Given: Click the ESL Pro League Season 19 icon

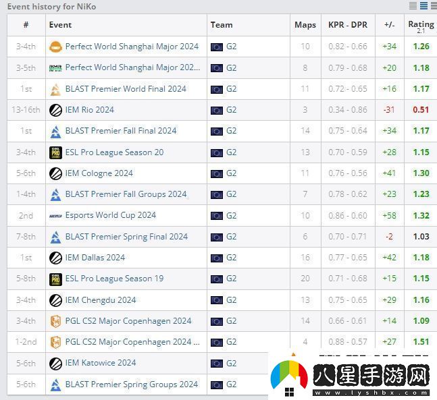Looking at the screenshot, I should click(55, 279).
